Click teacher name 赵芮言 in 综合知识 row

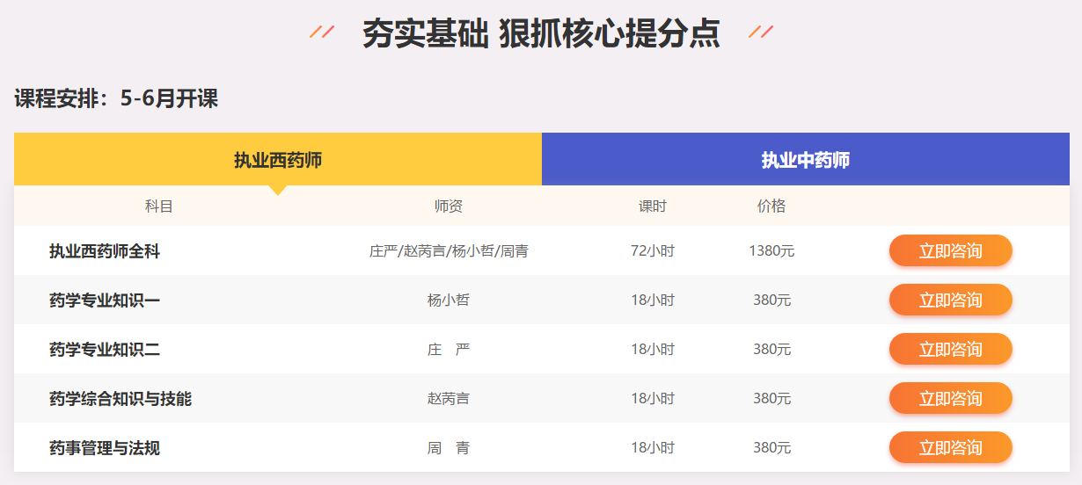click(x=449, y=399)
